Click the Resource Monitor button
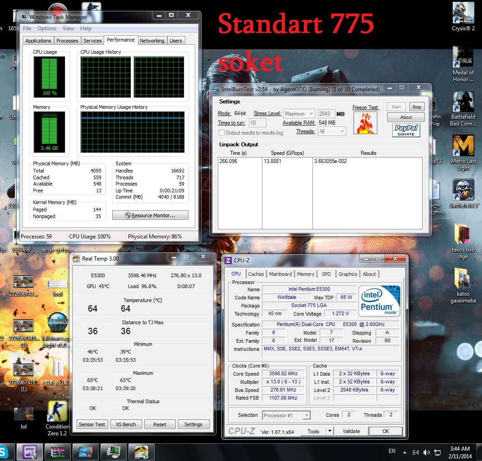The height and width of the screenshot is (461, 482). (150, 215)
